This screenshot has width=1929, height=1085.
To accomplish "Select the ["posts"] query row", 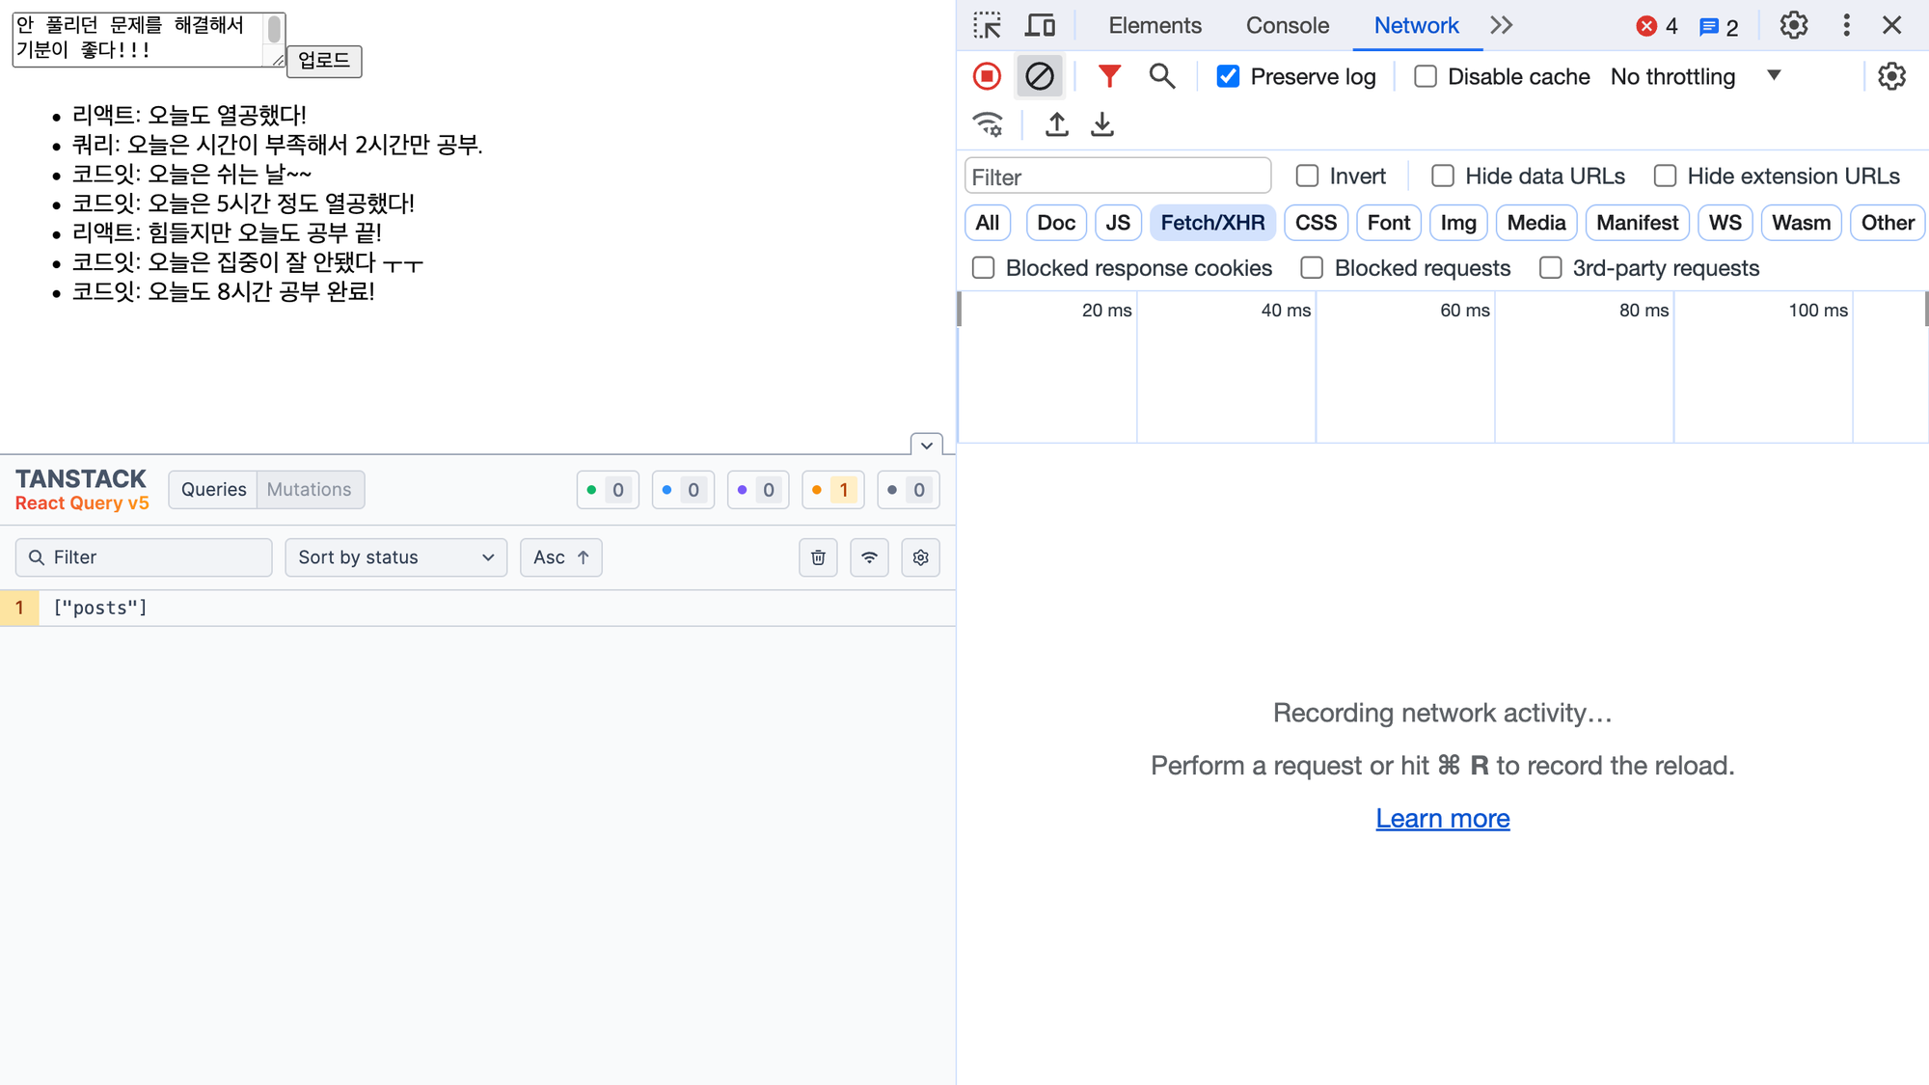I will (477, 608).
